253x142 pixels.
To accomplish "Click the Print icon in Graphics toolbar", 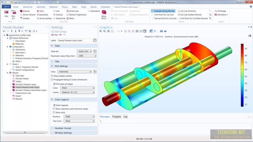I will point(165,31).
